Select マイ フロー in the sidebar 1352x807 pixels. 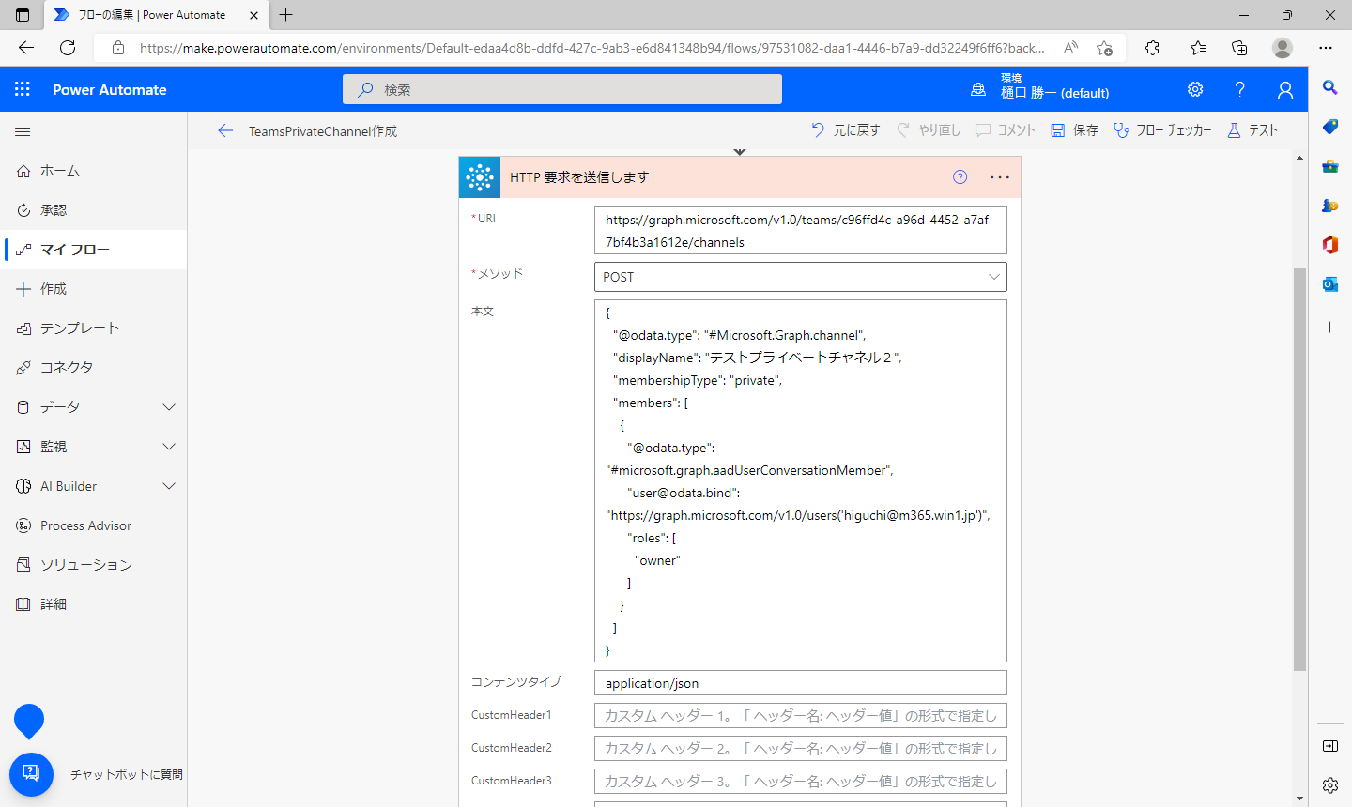pyautogui.click(x=94, y=250)
